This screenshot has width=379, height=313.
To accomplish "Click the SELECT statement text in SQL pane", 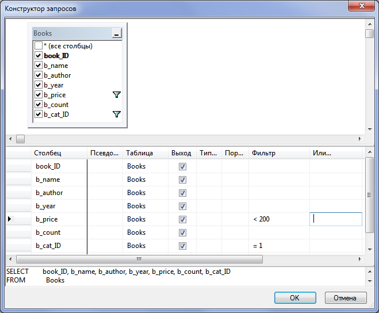I will click(x=118, y=272).
